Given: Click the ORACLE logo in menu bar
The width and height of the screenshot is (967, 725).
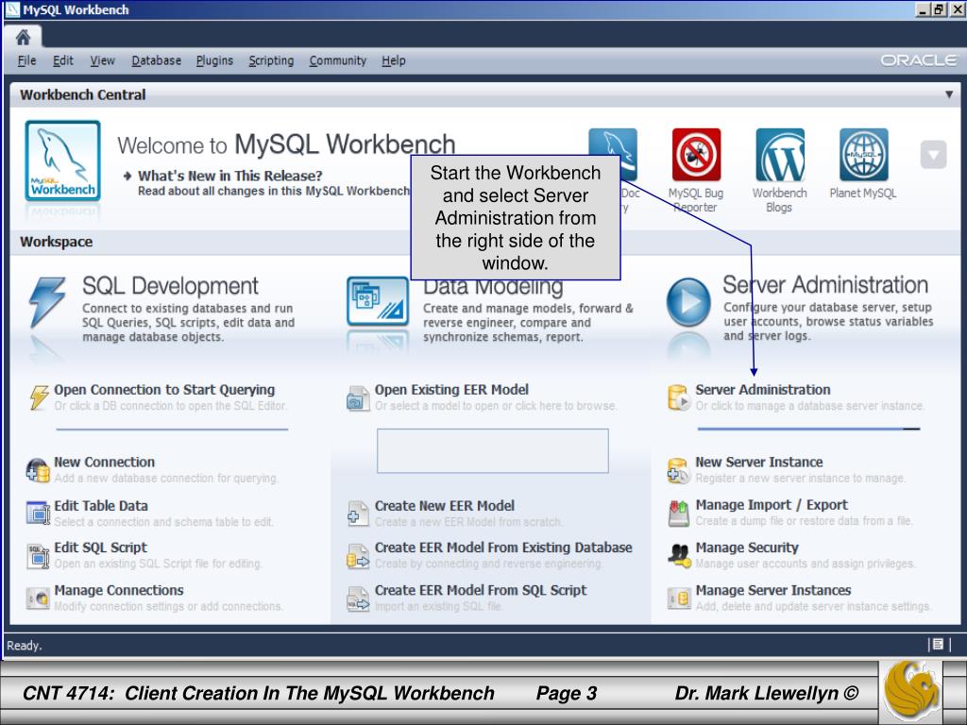Looking at the screenshot, I should (x=918, y=60).
